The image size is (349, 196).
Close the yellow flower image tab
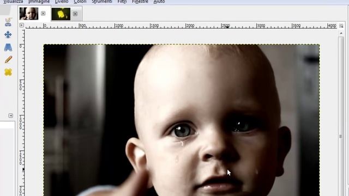75,14
